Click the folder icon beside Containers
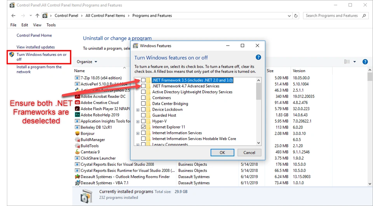 pos(148,98)
